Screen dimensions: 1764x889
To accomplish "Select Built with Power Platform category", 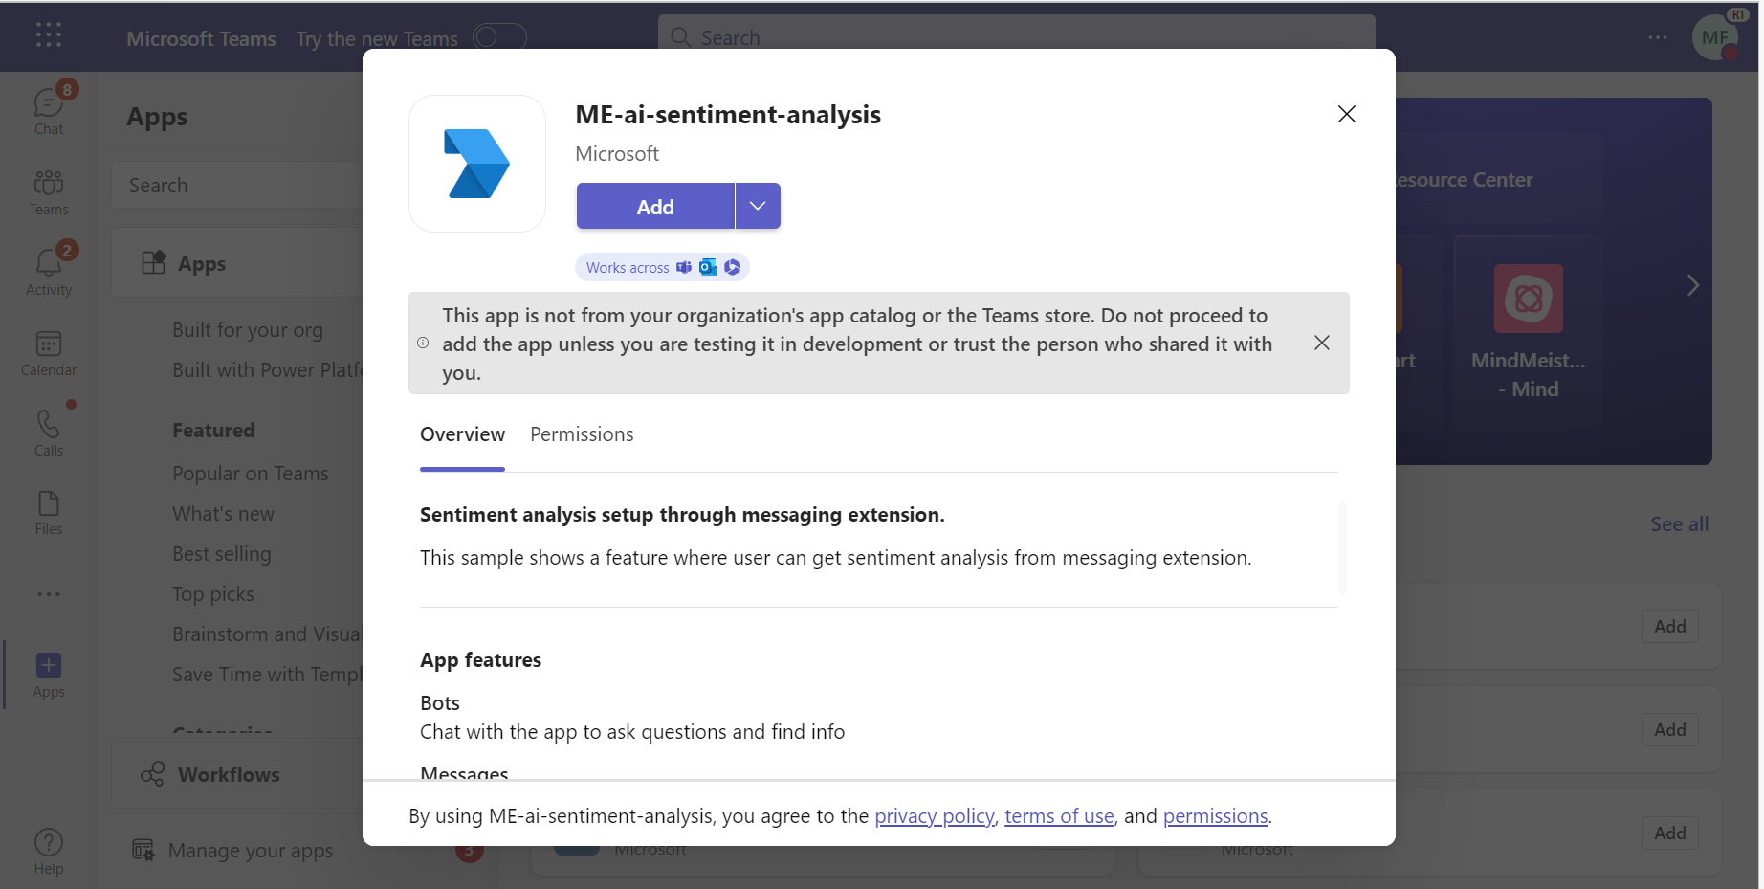I will tap(268, 370).
